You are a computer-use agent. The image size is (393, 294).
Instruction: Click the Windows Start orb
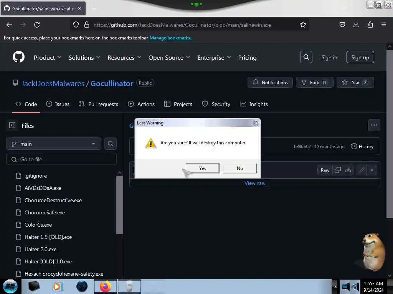[x=10, y=286]
